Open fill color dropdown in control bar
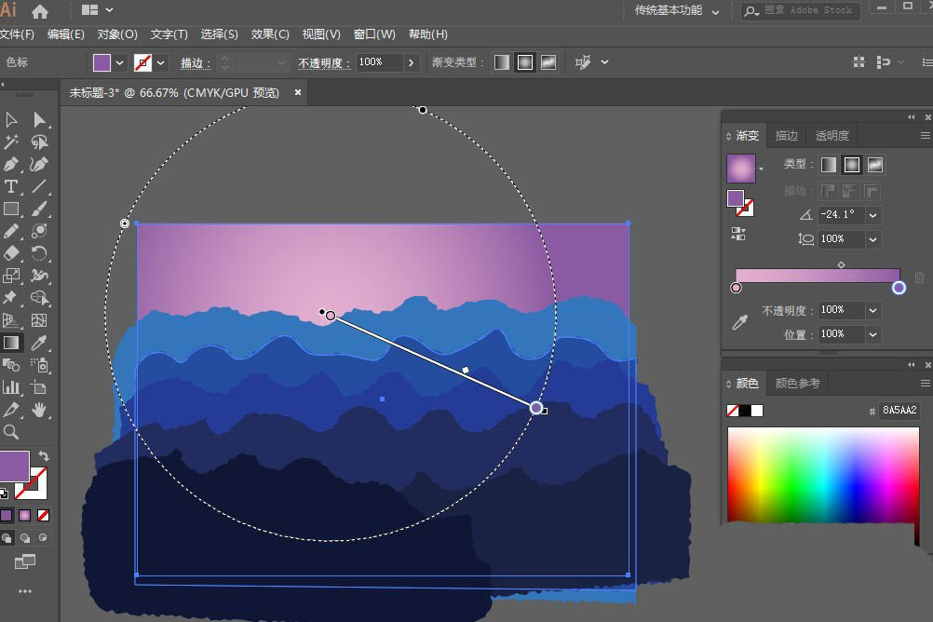The height and width of the screenshot is (622, 933). [x=119, y=62]
